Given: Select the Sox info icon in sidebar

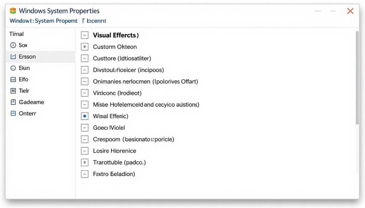Looking at the screenshot, I should tap(13, 45).
